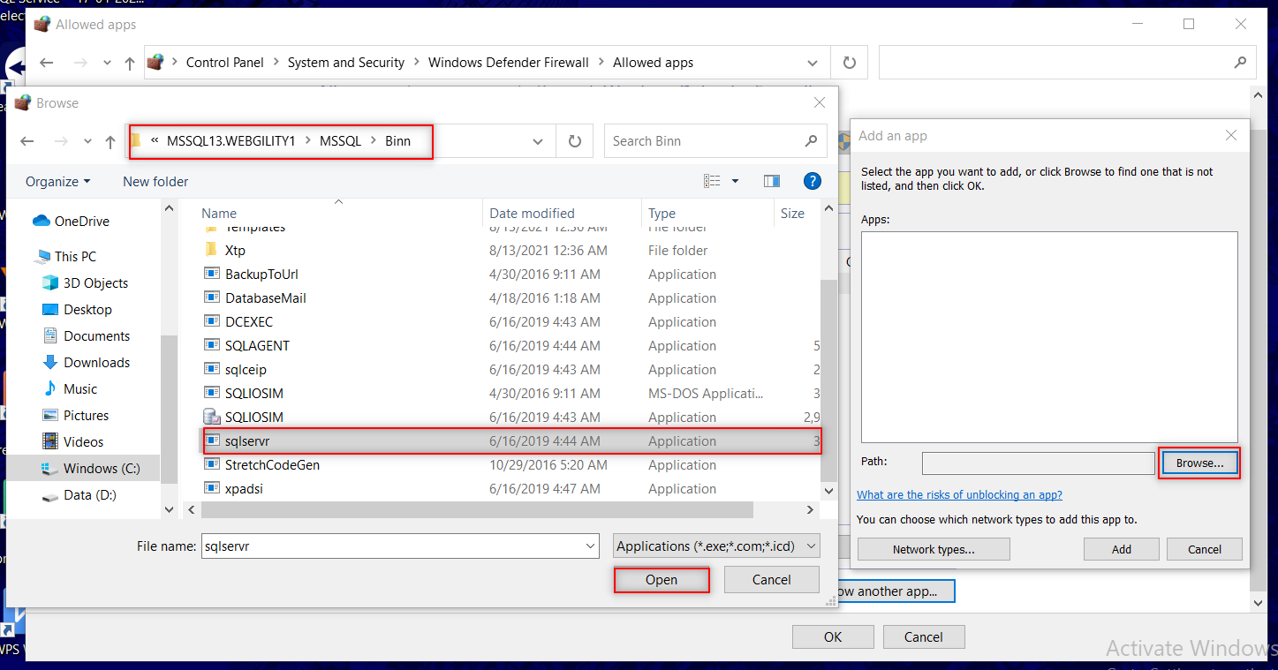This screenshot has width=1278, height=670.
Task: Click the Path field in Add an app
Action: point(1038,463)
